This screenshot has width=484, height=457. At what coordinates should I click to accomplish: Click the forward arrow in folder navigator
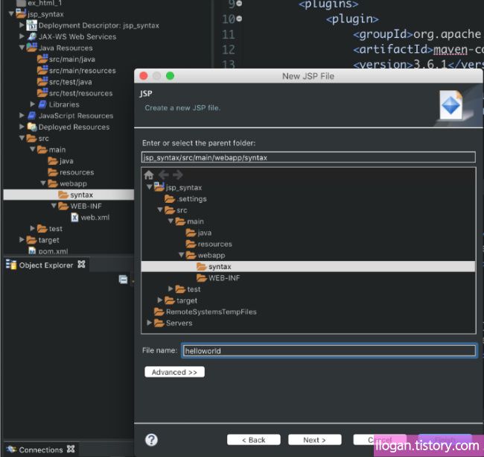pos(177,175)
